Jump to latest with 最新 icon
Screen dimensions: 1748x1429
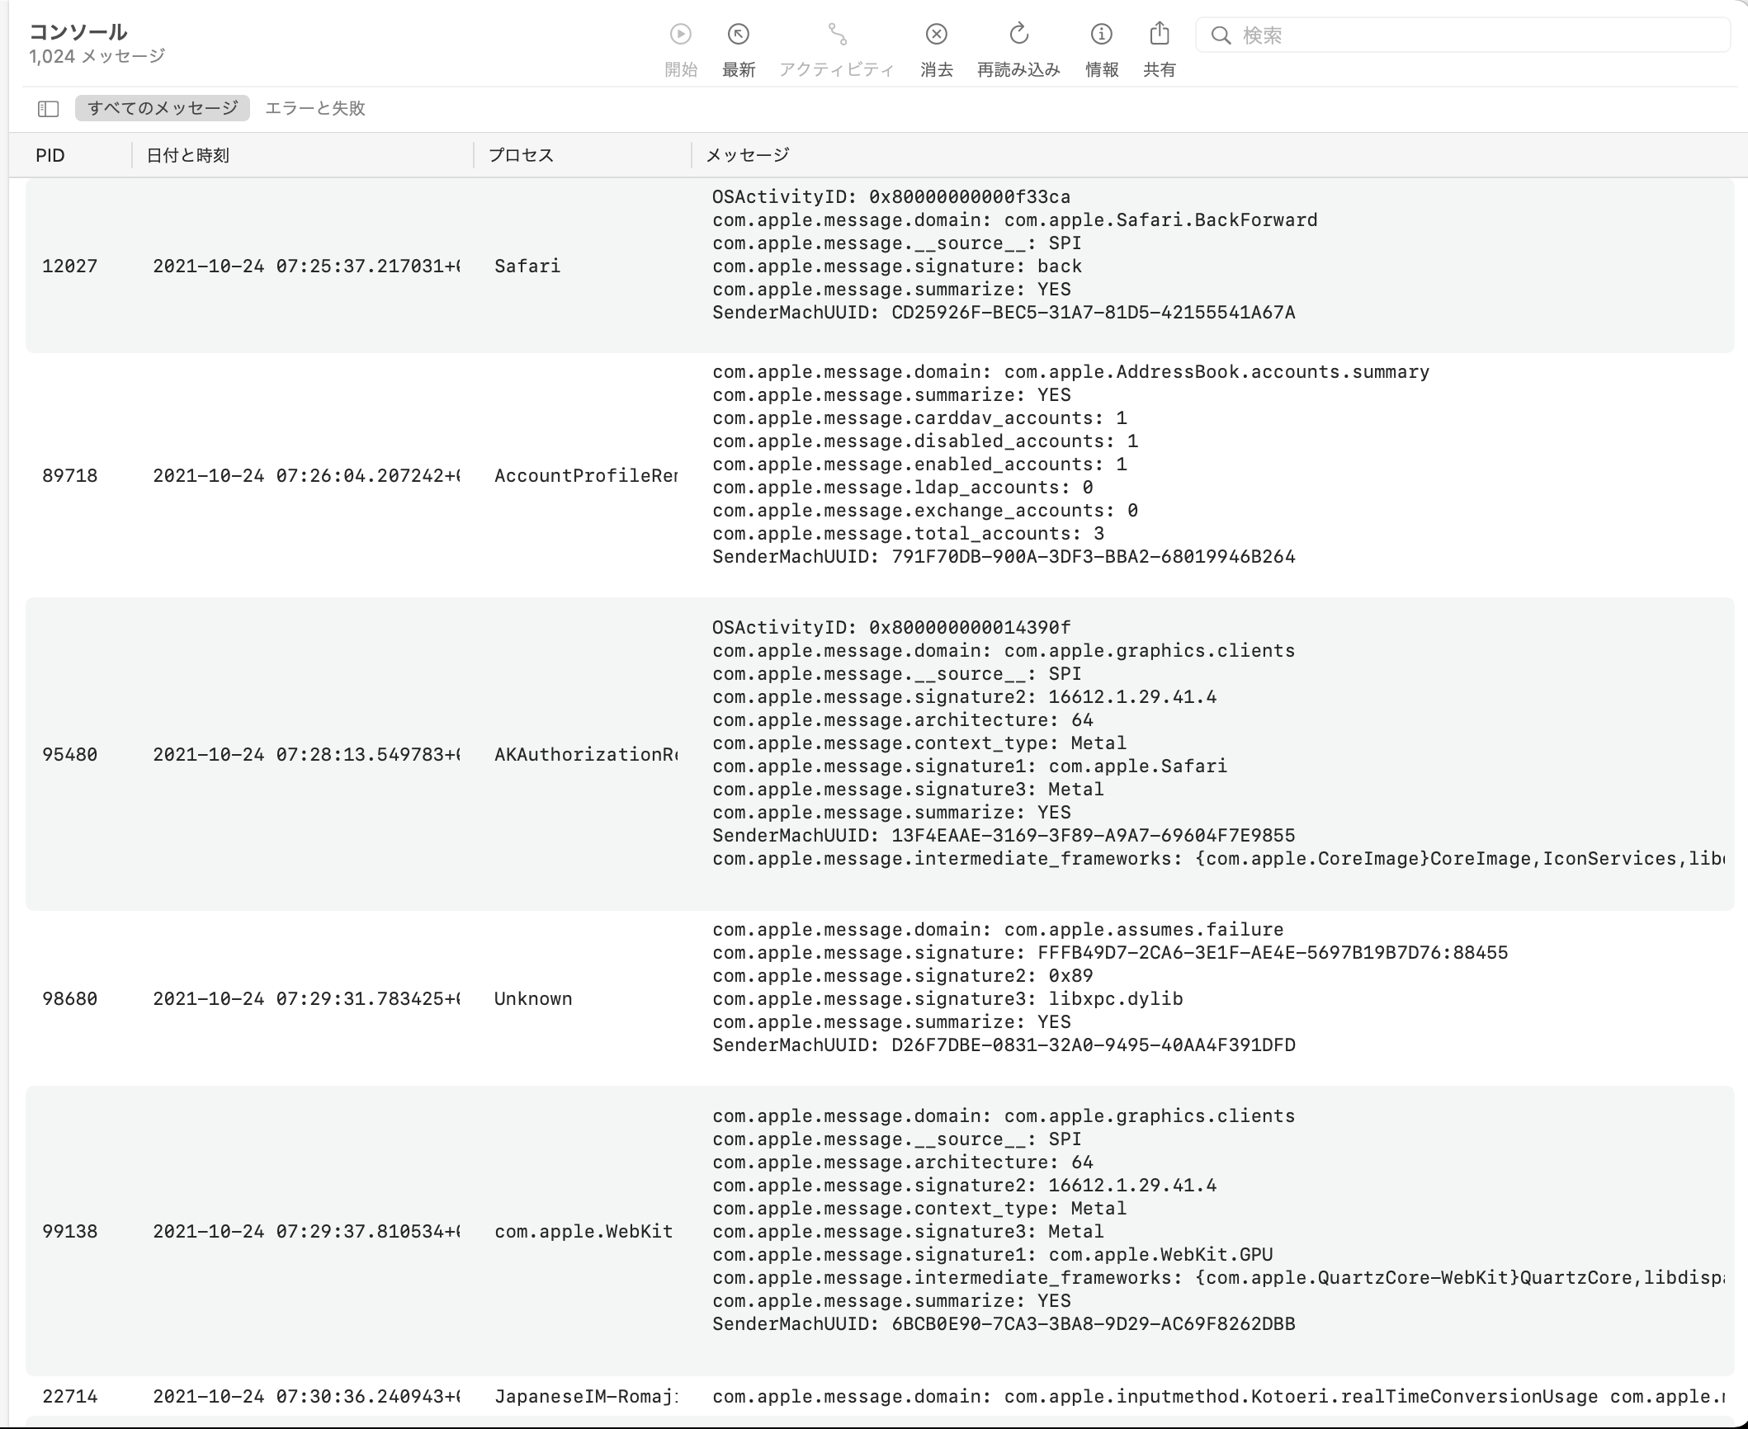738,34
